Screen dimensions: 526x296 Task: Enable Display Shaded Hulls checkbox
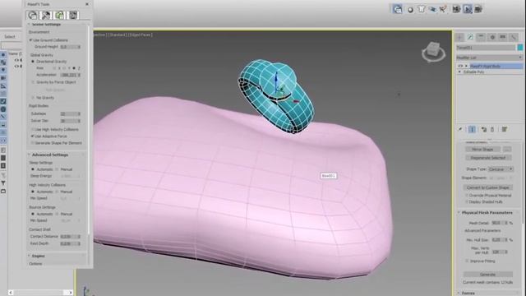click(x=467, y=201)
